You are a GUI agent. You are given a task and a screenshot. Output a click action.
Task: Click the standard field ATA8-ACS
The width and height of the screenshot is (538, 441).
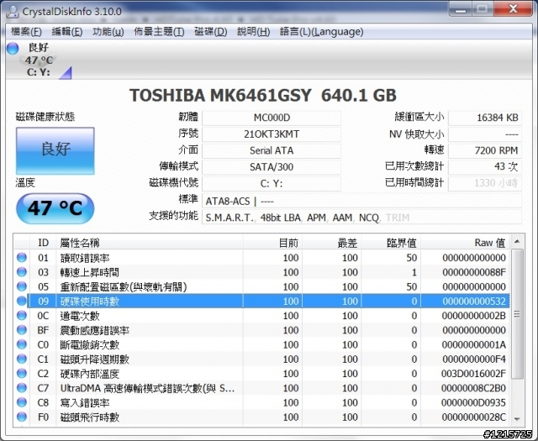(x=362, y=201)
